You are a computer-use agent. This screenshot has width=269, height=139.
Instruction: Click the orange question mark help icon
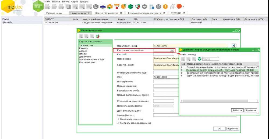tap(165, 7)
